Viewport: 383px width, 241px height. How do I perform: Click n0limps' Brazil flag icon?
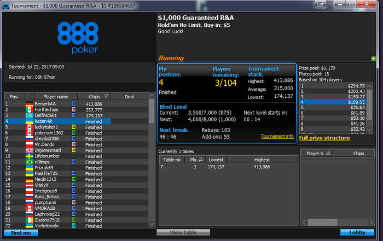[30, 162]
